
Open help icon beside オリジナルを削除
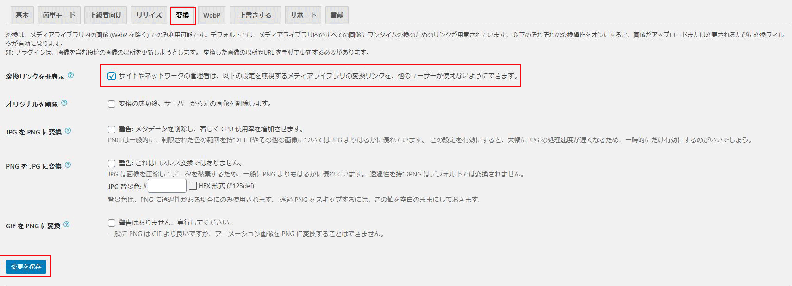click(64, 103)
